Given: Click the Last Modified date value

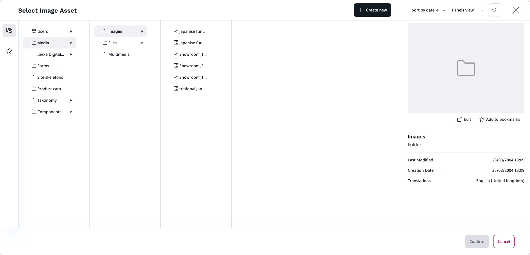Looking at the screenshot, I should (x=508, y=160).
